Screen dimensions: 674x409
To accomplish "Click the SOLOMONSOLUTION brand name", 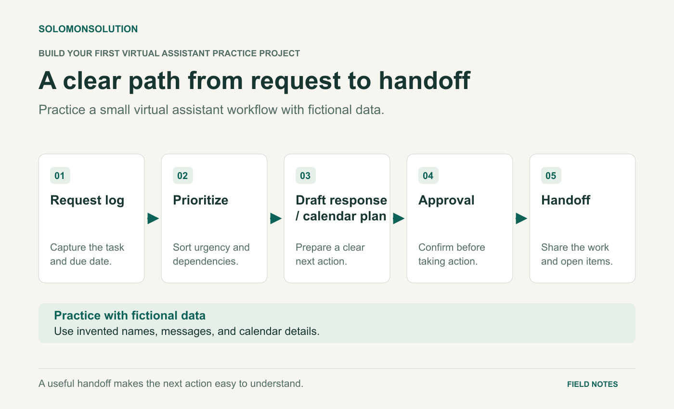I will (88, 29).
